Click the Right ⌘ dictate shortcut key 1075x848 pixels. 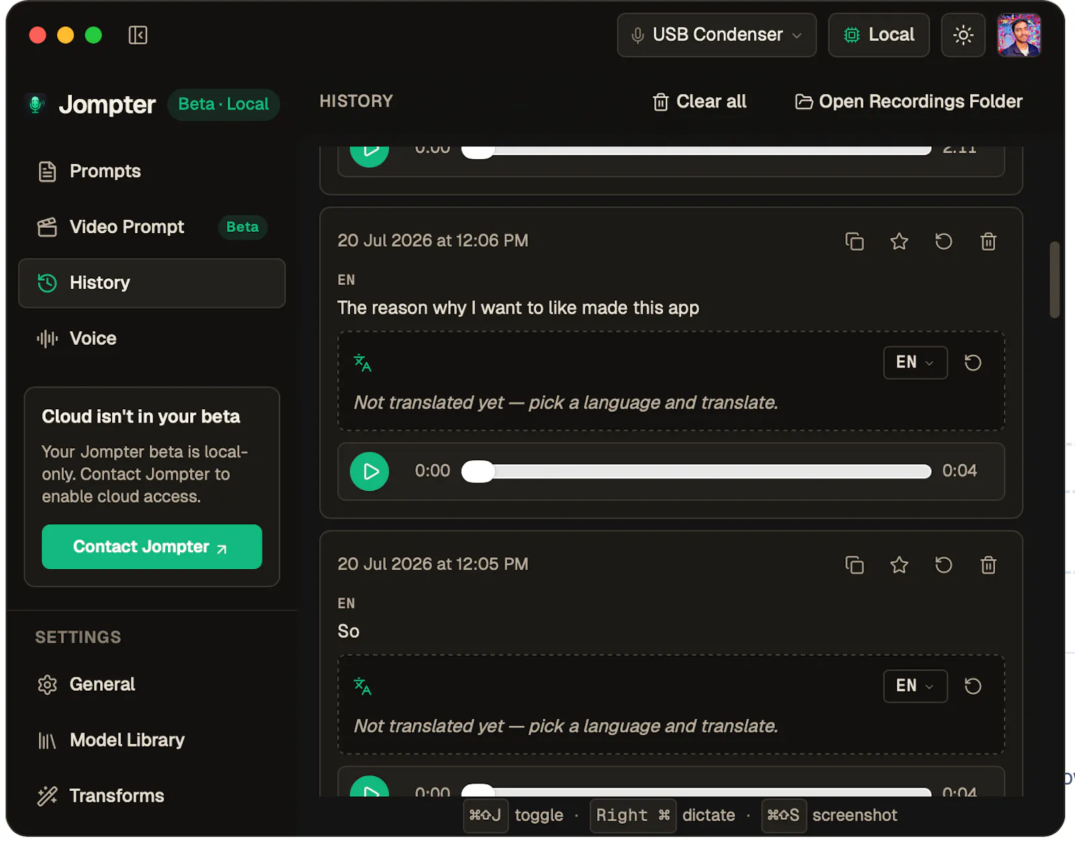[x=632, y=815]
